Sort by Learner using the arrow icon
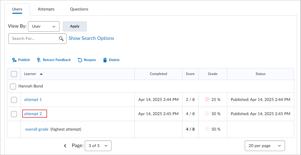 41,74
